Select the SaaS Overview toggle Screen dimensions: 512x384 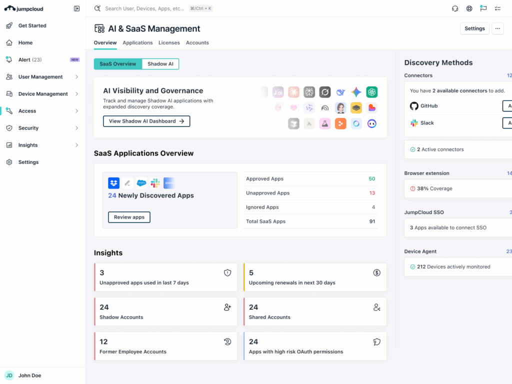coord(118,64)
